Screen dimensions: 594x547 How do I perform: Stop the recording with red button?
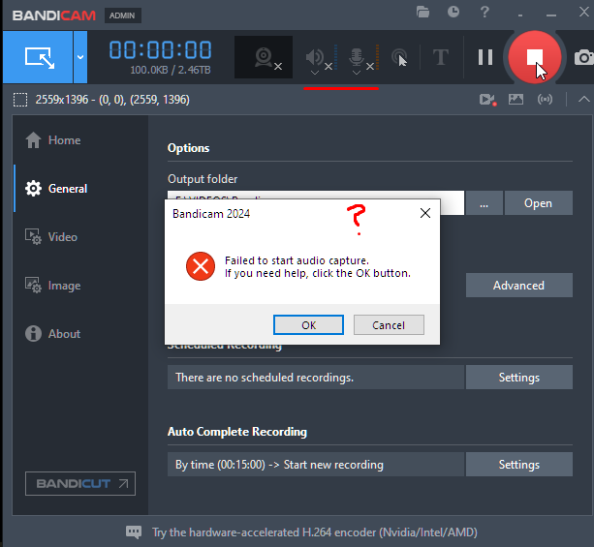click(535, 57)
